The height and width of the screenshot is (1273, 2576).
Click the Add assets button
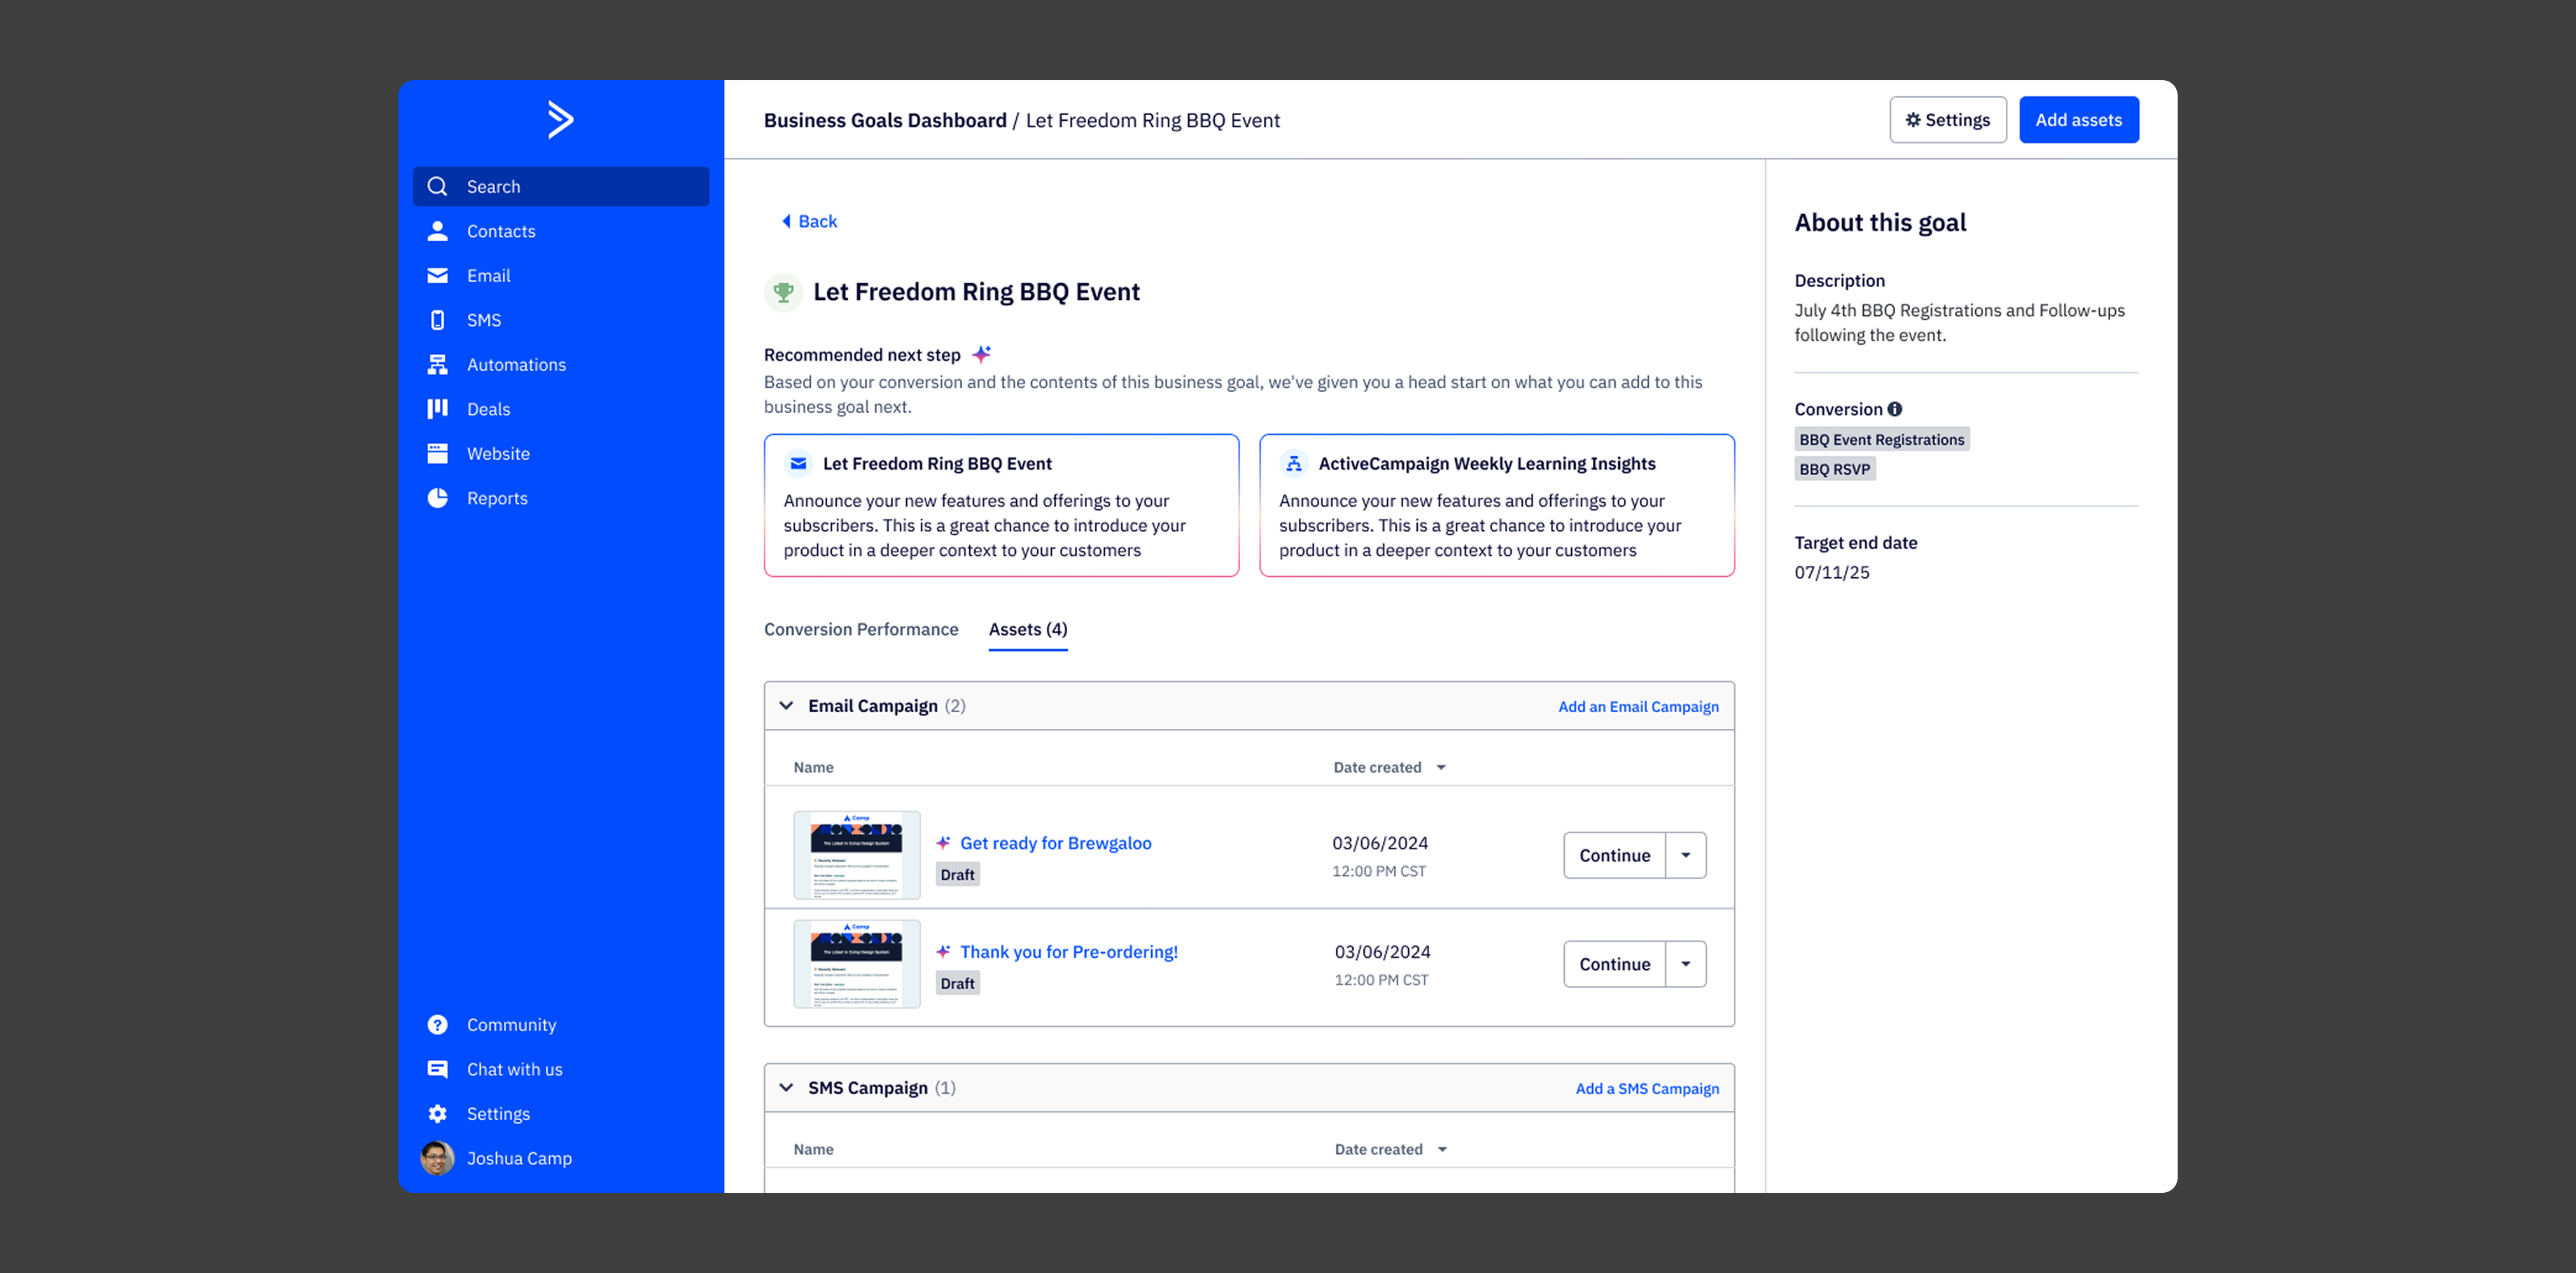2078,120
